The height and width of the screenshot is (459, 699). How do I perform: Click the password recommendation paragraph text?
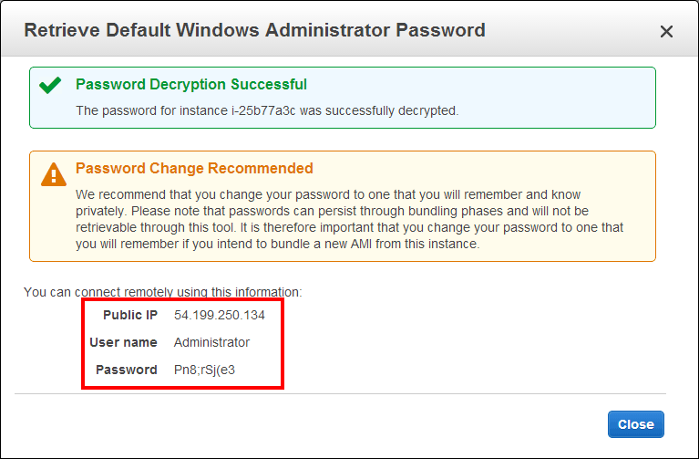tap(349, 220)
